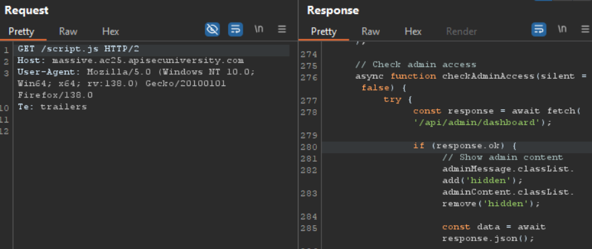Switch Request view to Raw tab
The height and width of the screenshot is (249, 592).
coord(68,31)
